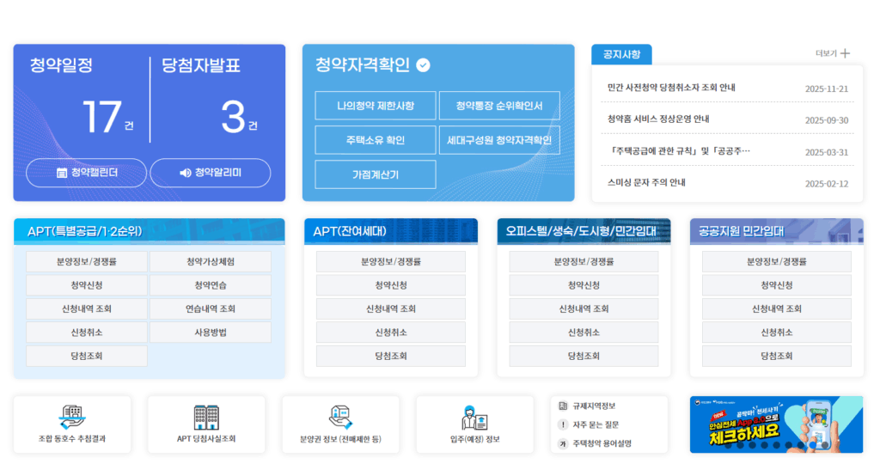Open 신청내역 조회 under APT(특별공급/1·2순위)
The height and width of the screenshot is (476, 880).
tap(87, 308)
